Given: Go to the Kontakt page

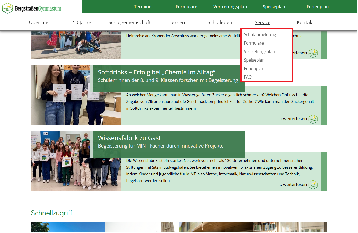Looking at the screenshot, I should (x=305, y=22).
